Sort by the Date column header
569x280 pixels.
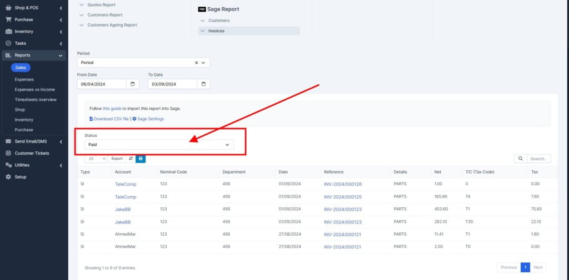pos(283,172)
